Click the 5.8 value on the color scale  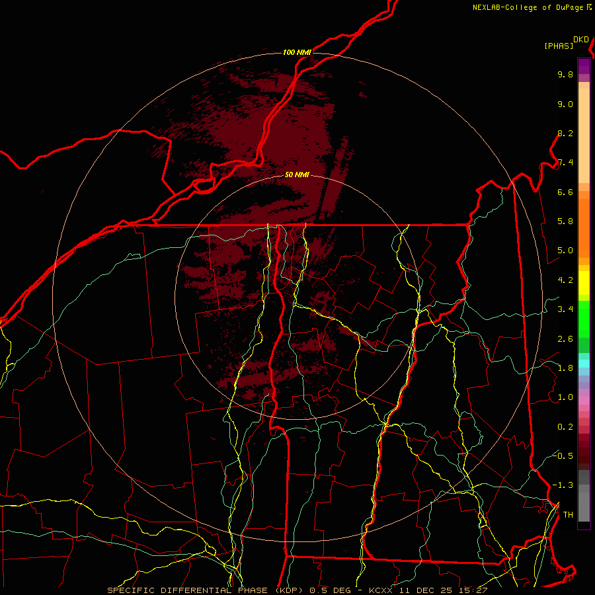(565, 221)
